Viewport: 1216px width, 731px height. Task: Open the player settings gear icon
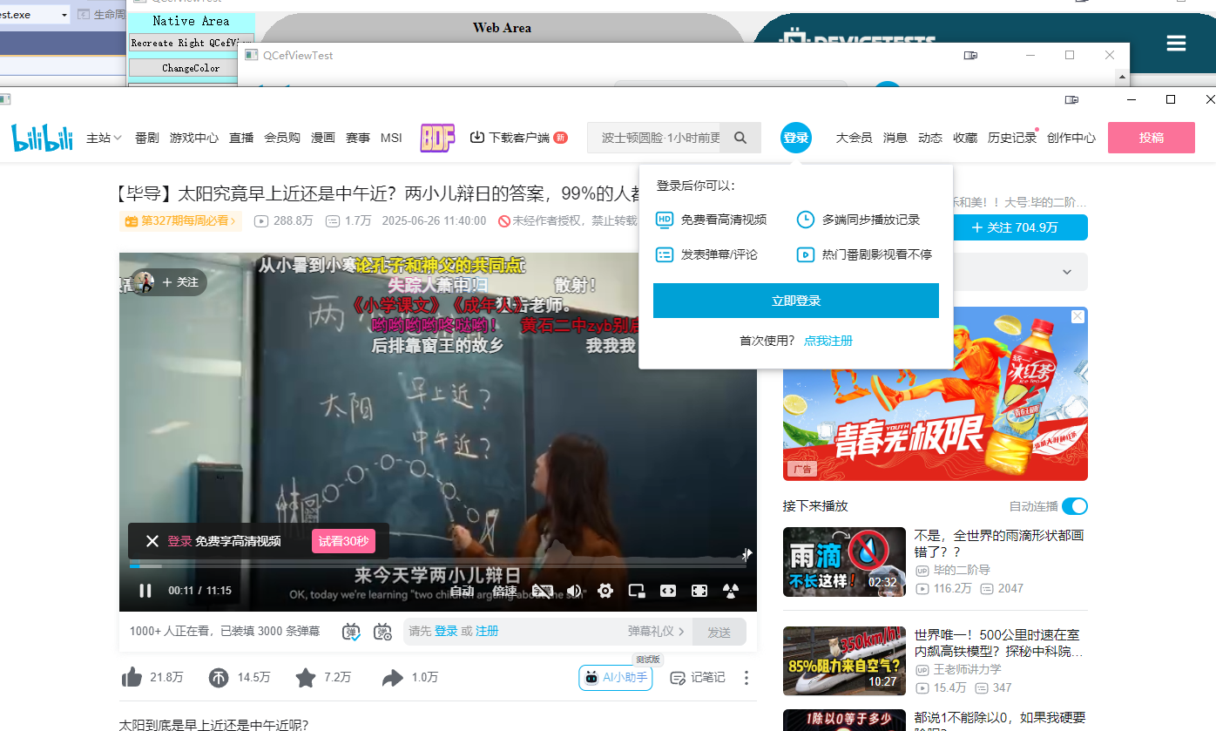(605, 590)
